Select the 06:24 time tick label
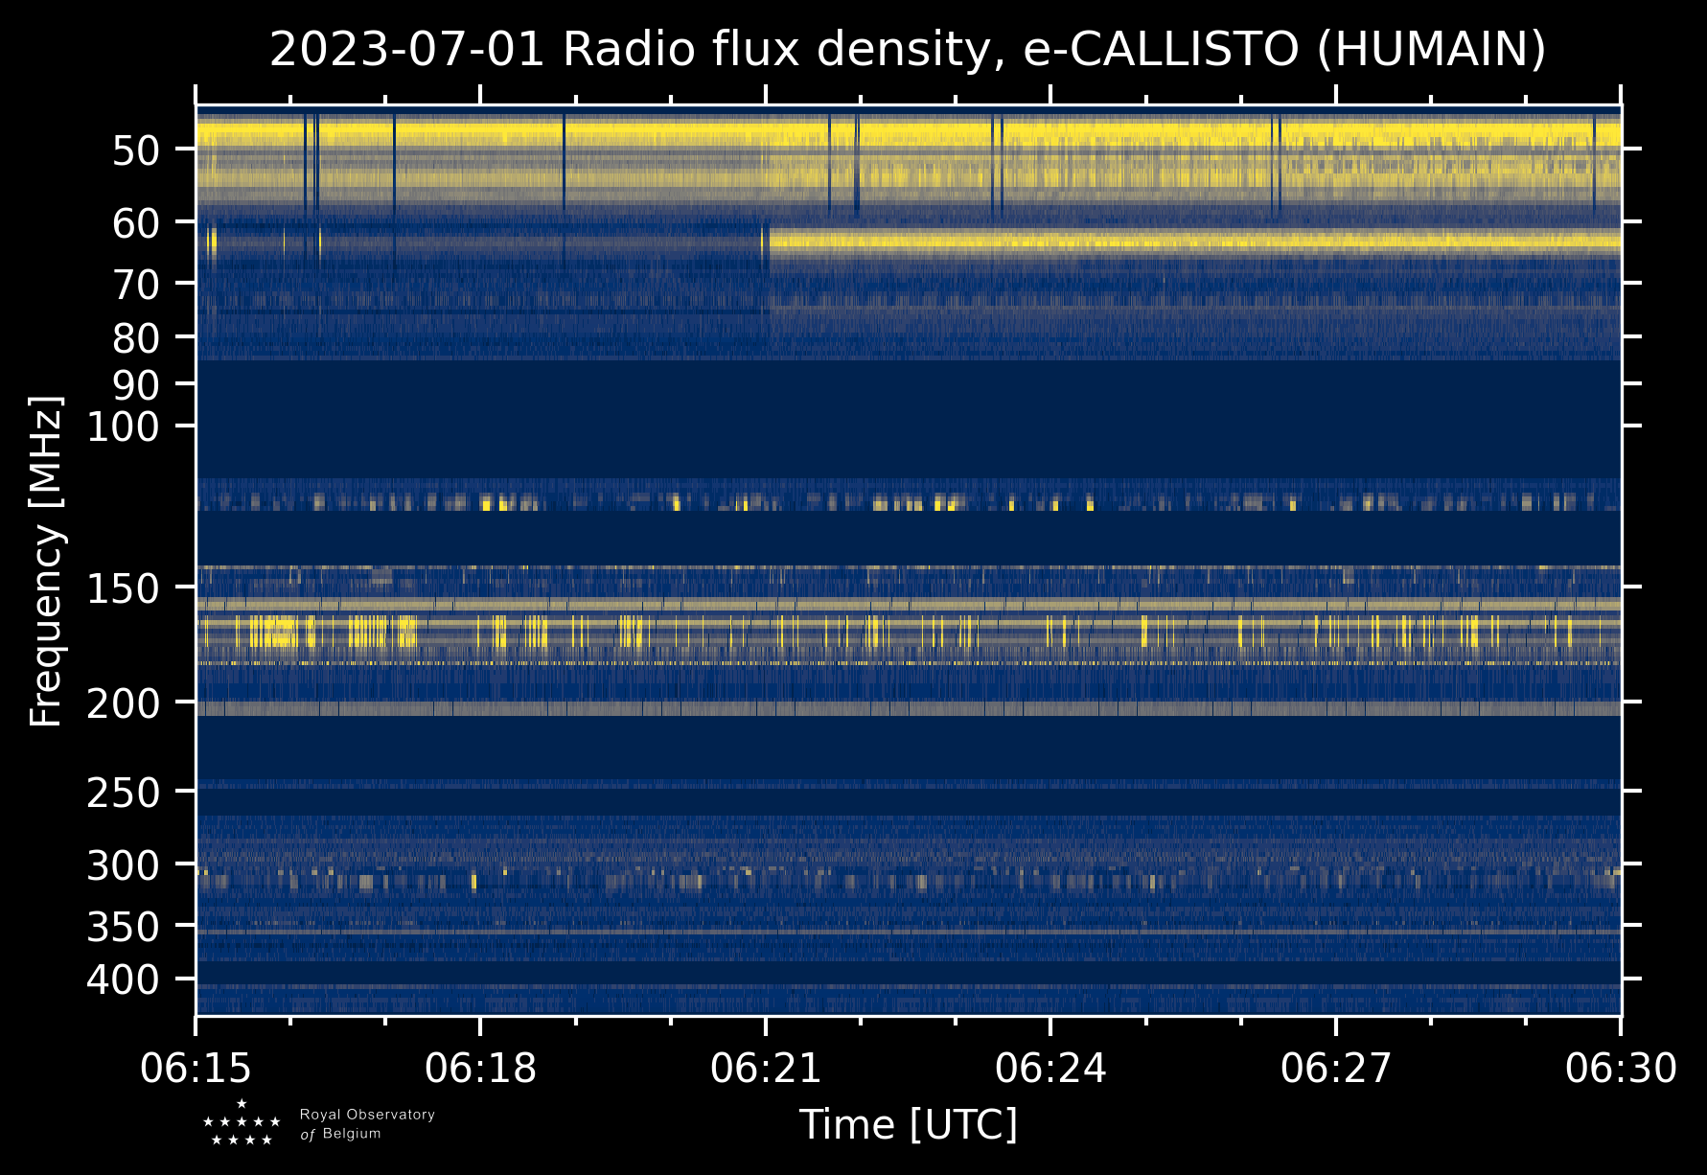The image size is (1707, 1175). pyautogui.click(x=1050, y=1068)
